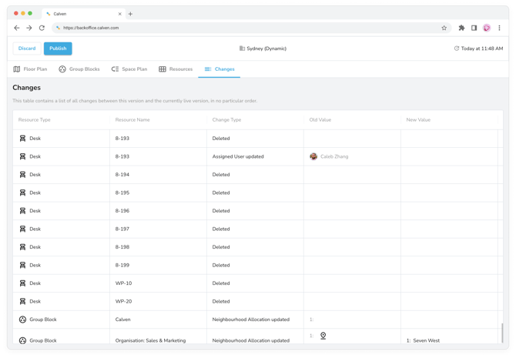Viewport: 516px width, 358px height.
Task: Select the Changes tab
Action: coord(219,69)
